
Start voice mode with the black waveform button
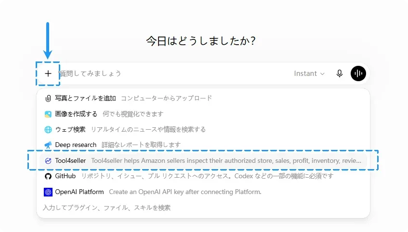[x=358, y=73]
